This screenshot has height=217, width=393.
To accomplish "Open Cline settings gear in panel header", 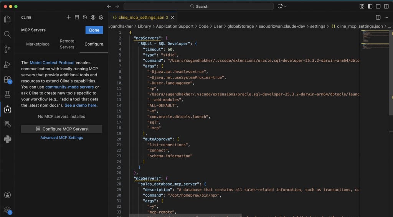I will pyautogui.click(x=101, y=17).
